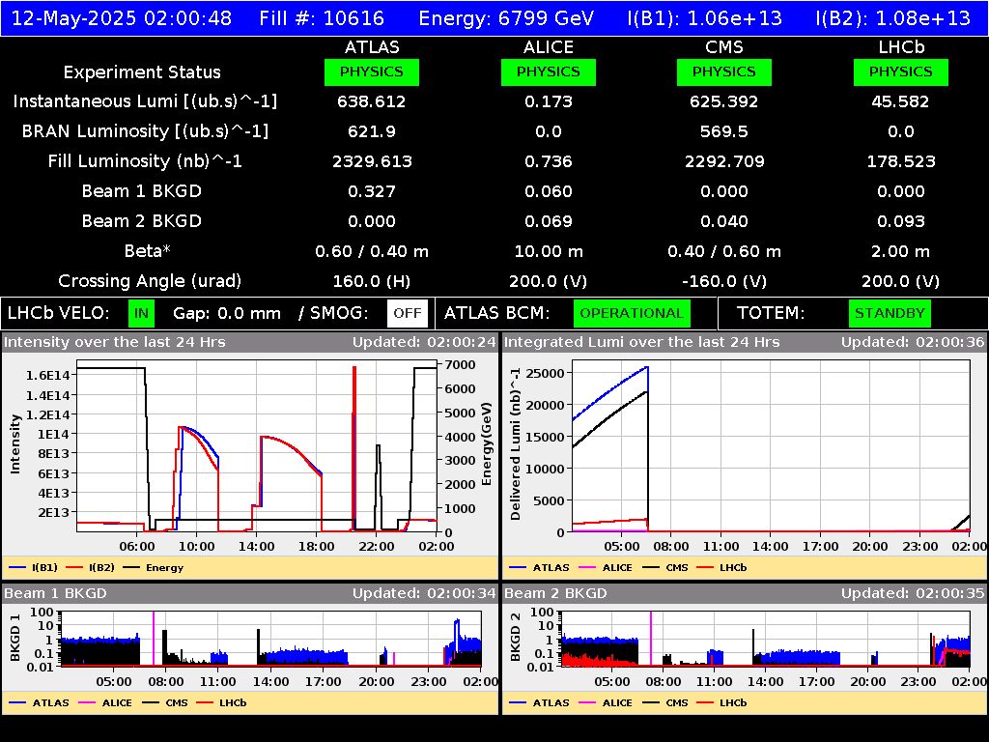The width and height of the screenshot is (989, 742).
Task: Click the LHCb PHYSICS status indicator
Action: point(901,71)
